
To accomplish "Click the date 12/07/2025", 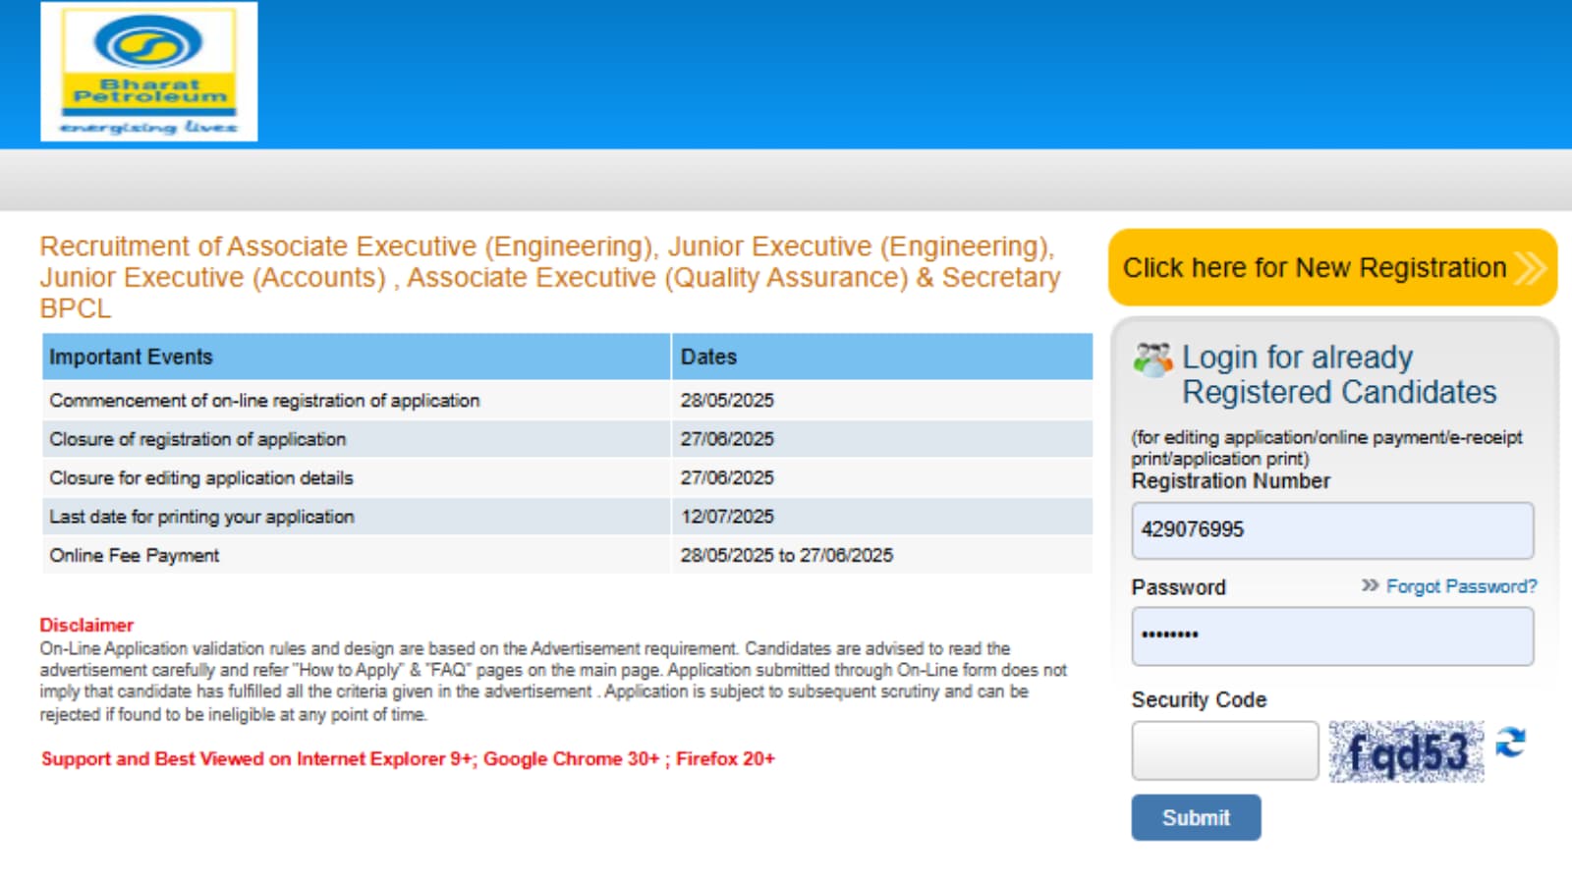I will (727, 517).
